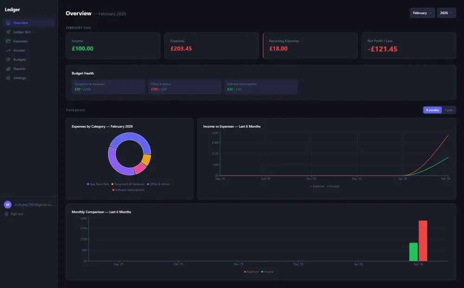Toggle Expenses legend in the line chart
This screenshot has width=464, height=288.
(x=317, y=186)
